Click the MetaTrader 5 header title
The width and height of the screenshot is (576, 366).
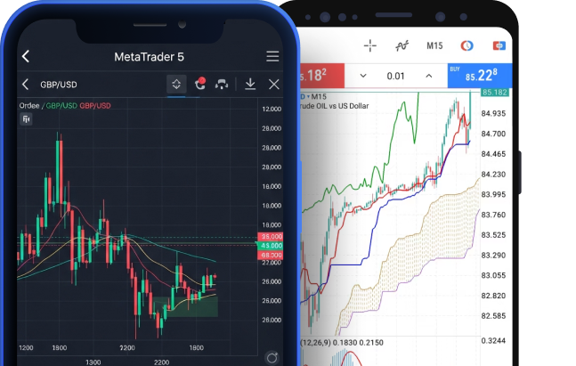[x=149, y=57]
